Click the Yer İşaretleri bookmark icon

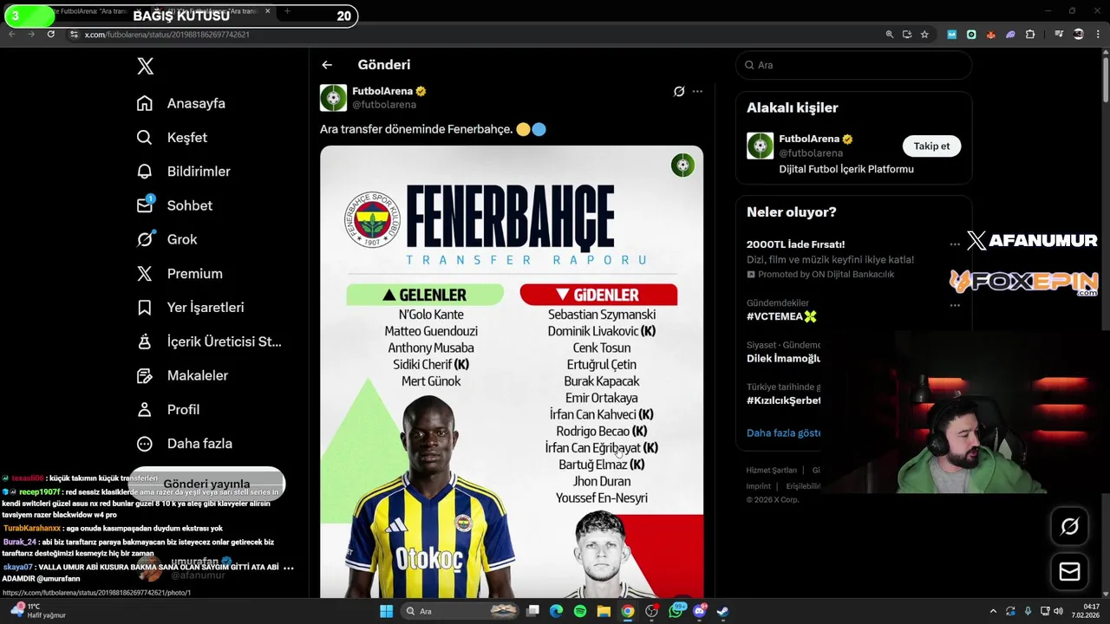click(145, 308)
